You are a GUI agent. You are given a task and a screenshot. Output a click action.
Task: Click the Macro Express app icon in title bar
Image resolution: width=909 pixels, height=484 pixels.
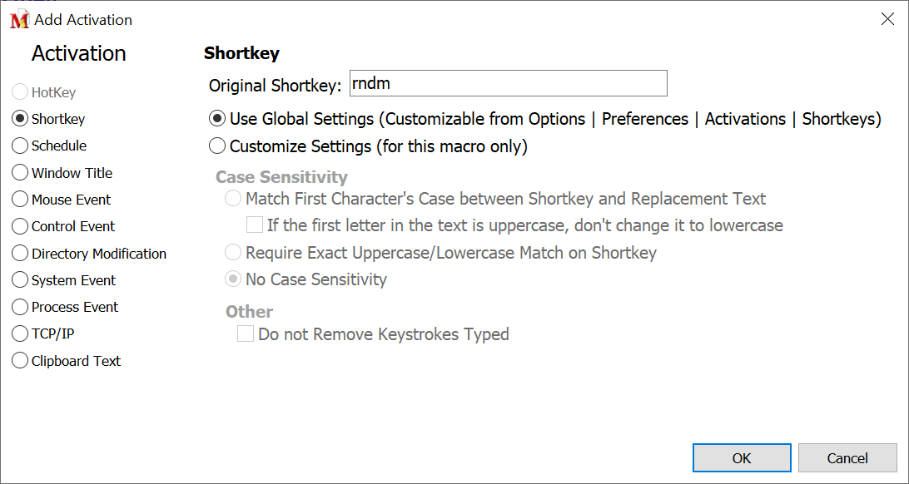click(x=19, y=20)
